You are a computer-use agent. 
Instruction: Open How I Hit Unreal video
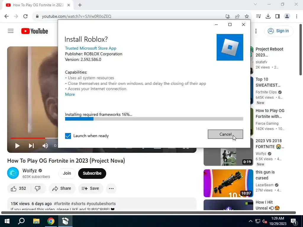(267, 205)
